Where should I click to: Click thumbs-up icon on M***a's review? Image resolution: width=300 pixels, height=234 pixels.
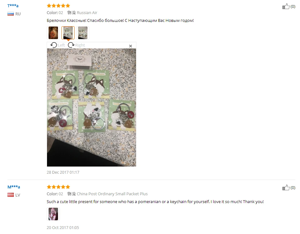[286, 187]
